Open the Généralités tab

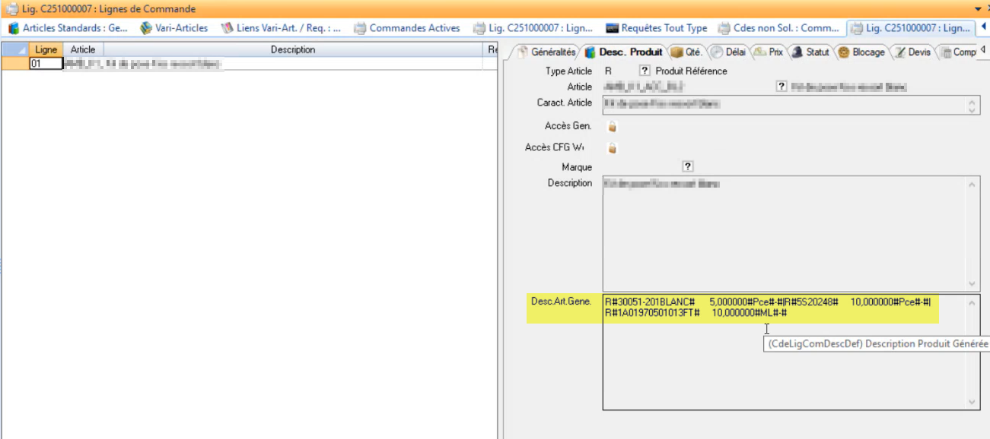click(546, 52)
